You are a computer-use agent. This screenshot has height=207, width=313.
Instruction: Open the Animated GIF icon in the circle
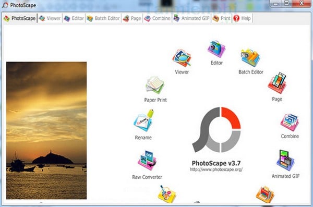pos(285,160)
